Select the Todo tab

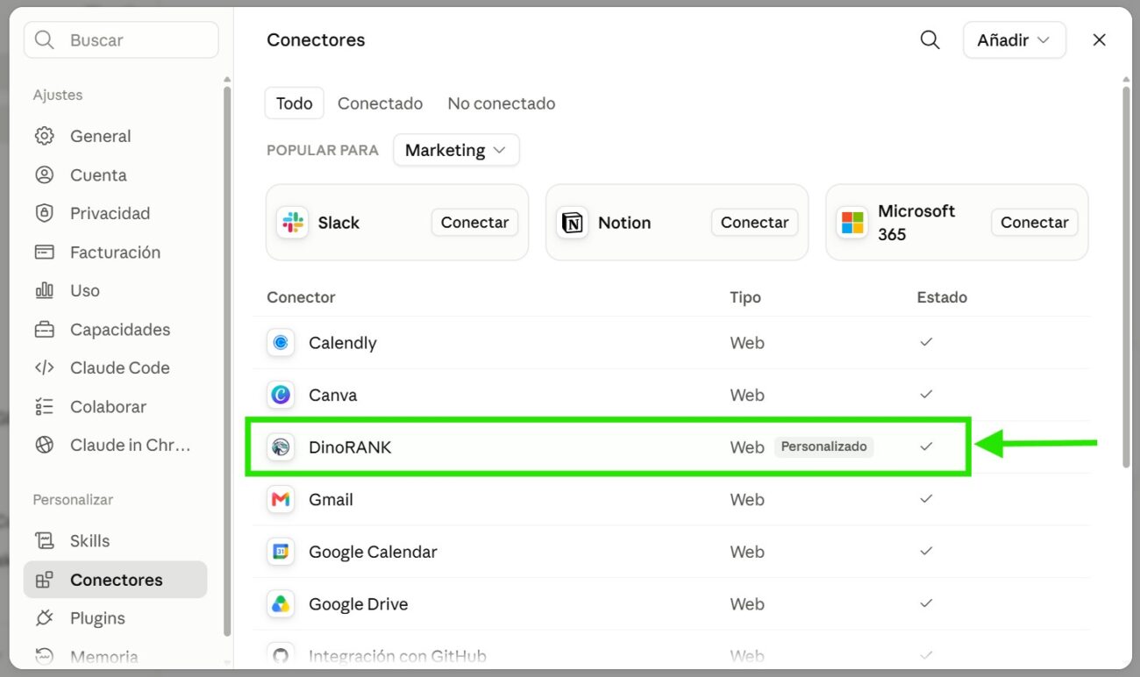click(295, 103)
